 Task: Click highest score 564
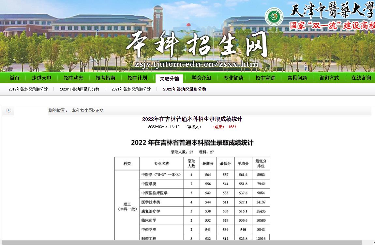tap(208, 175)
